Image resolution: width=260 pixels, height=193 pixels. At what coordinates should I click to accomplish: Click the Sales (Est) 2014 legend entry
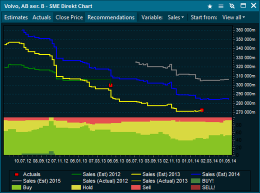pos(215,174)
